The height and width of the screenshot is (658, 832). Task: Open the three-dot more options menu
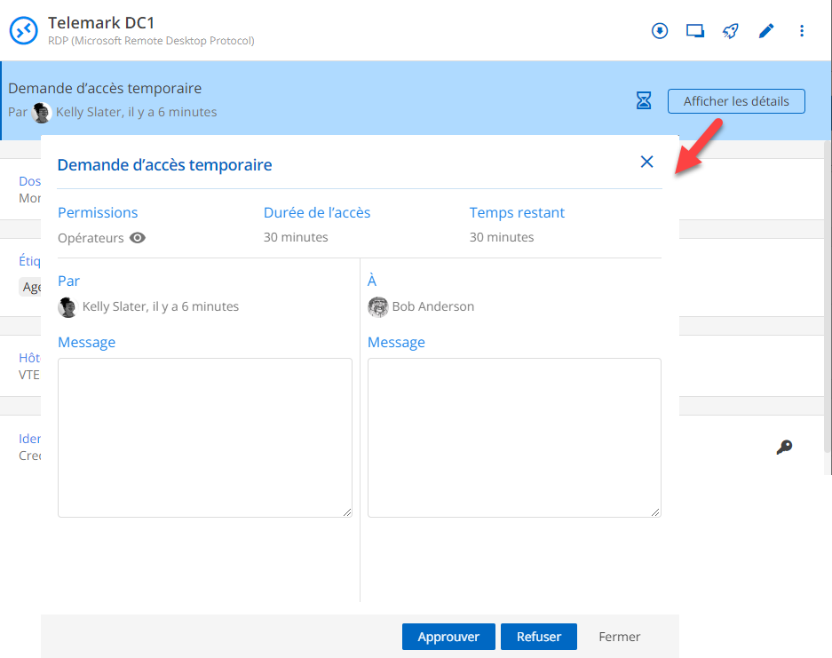coord(802,31)
